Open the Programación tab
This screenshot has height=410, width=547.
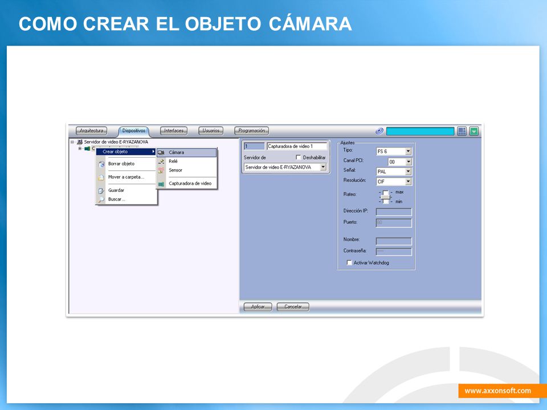pyautogui.click(x=251, y=131)
